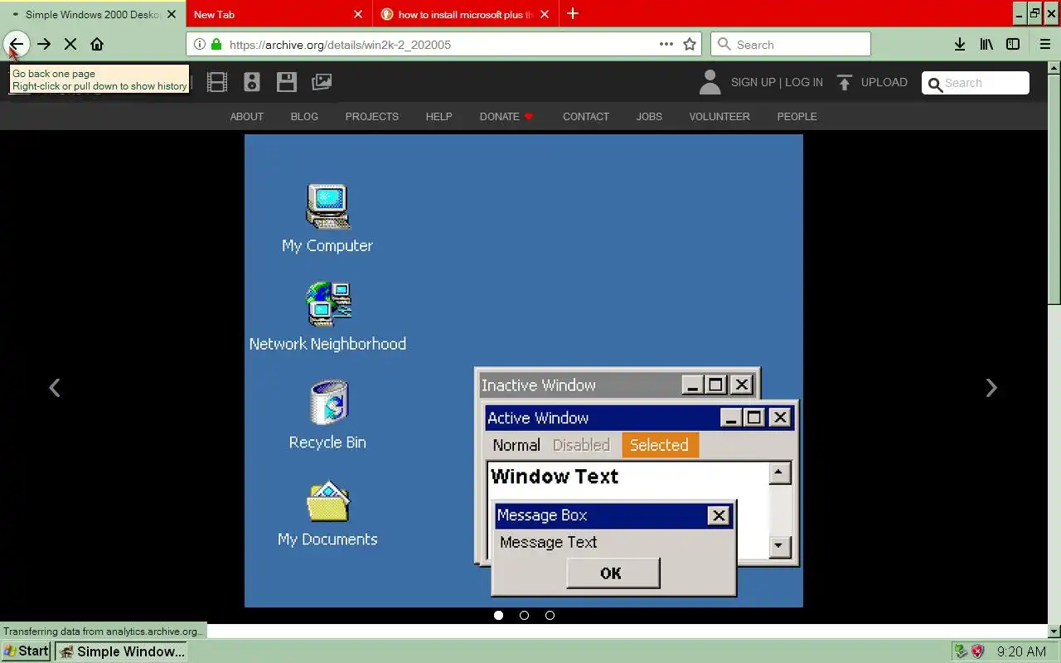Open the downloads panel

960,44
